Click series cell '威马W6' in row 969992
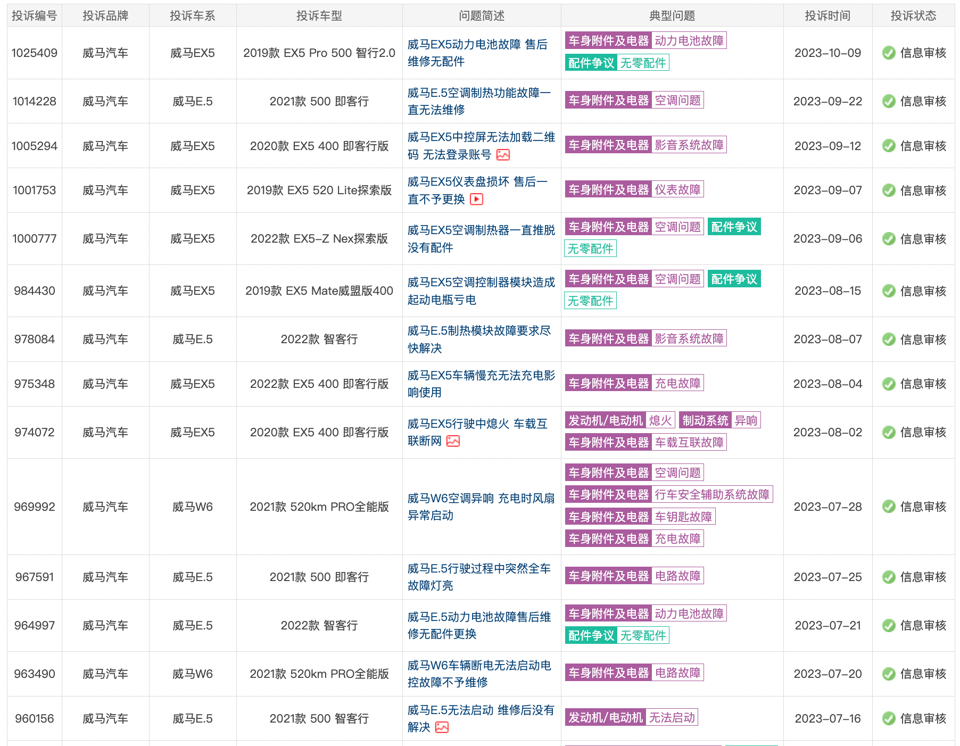Screen dimensions: 960x746 tap(193, 507)
